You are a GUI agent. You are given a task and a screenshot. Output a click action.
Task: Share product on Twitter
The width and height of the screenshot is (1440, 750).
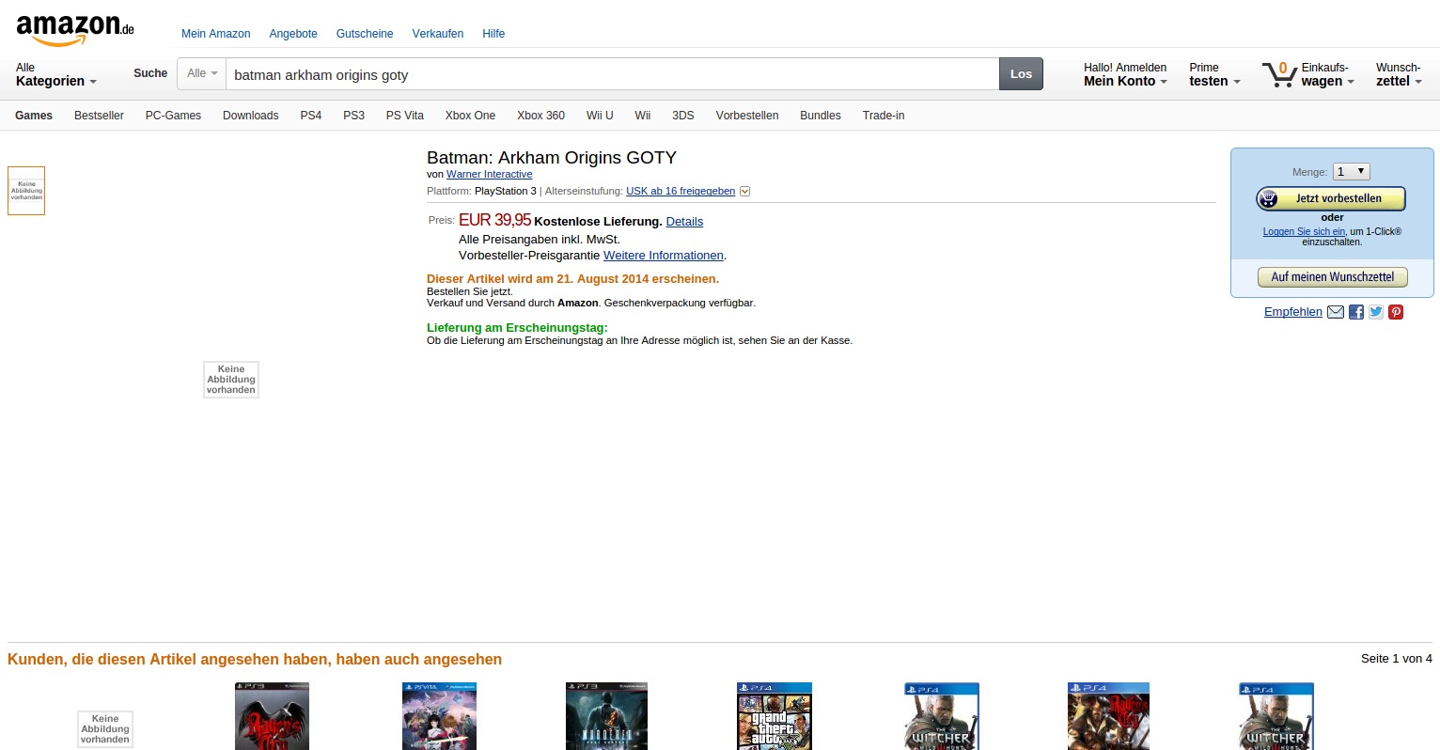coord(1376,312)
